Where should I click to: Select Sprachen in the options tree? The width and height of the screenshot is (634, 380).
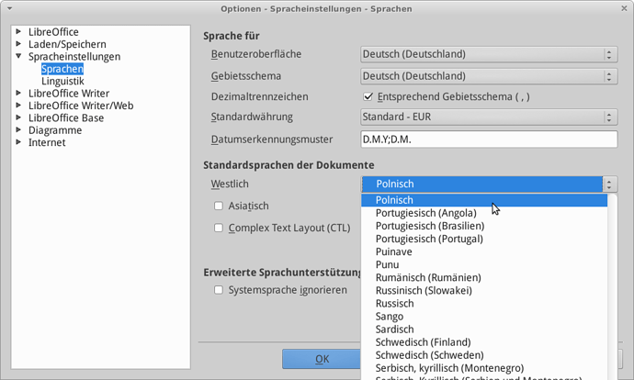click(62, 69)
